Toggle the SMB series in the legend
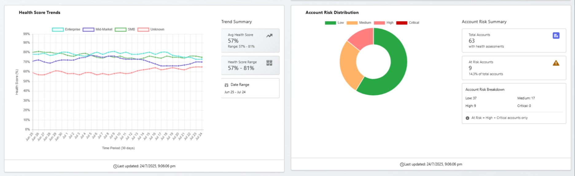Image resolution: width=575 pixels, height=176 pixels. pyautogui.click(x=125, y=29)
